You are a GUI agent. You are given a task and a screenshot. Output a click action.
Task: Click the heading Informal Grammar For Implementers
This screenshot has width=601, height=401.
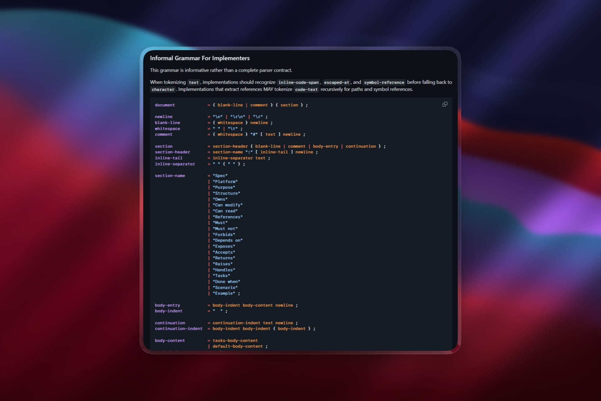tap(200, 58)
